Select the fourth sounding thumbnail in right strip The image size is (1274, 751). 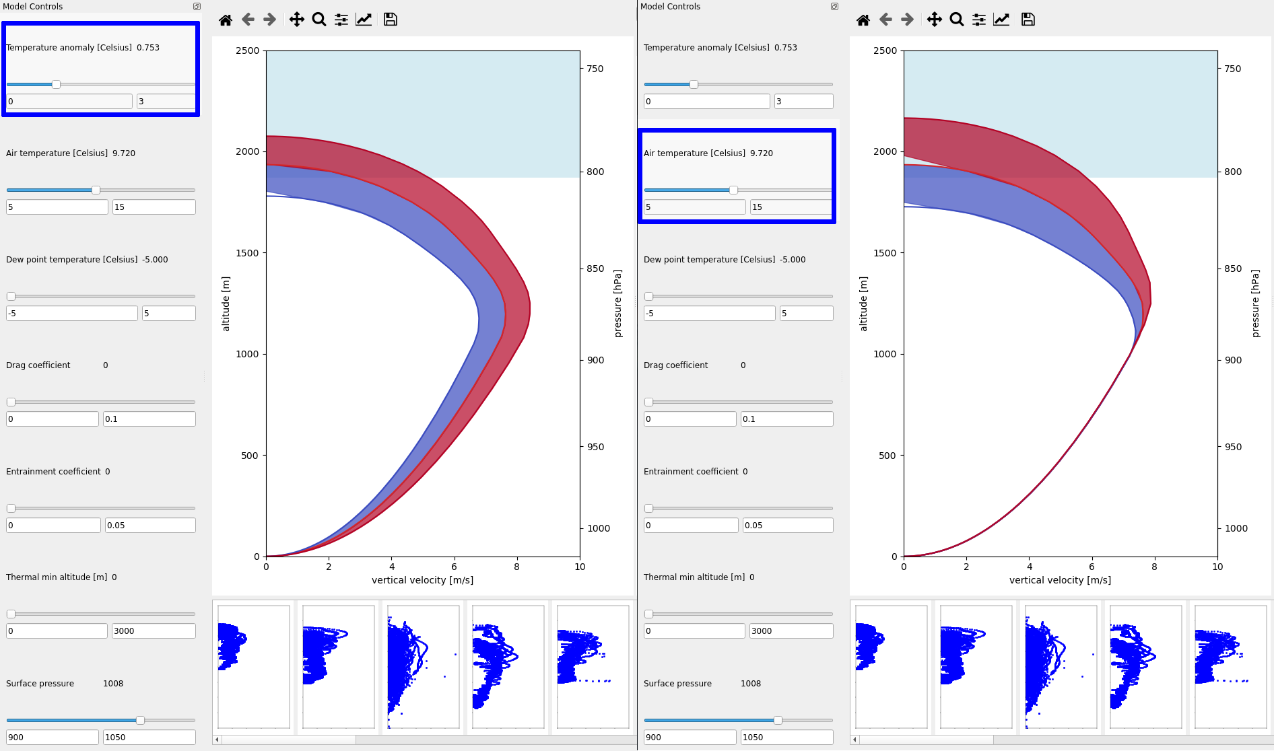1145,666
